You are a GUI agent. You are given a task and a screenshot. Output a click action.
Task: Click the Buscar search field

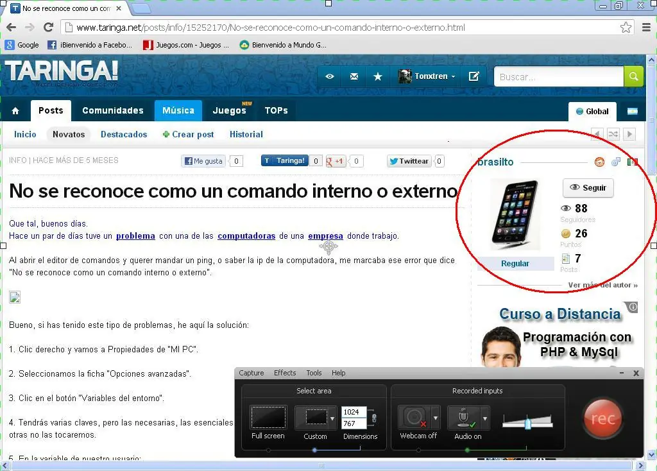[x=559, y=77]
